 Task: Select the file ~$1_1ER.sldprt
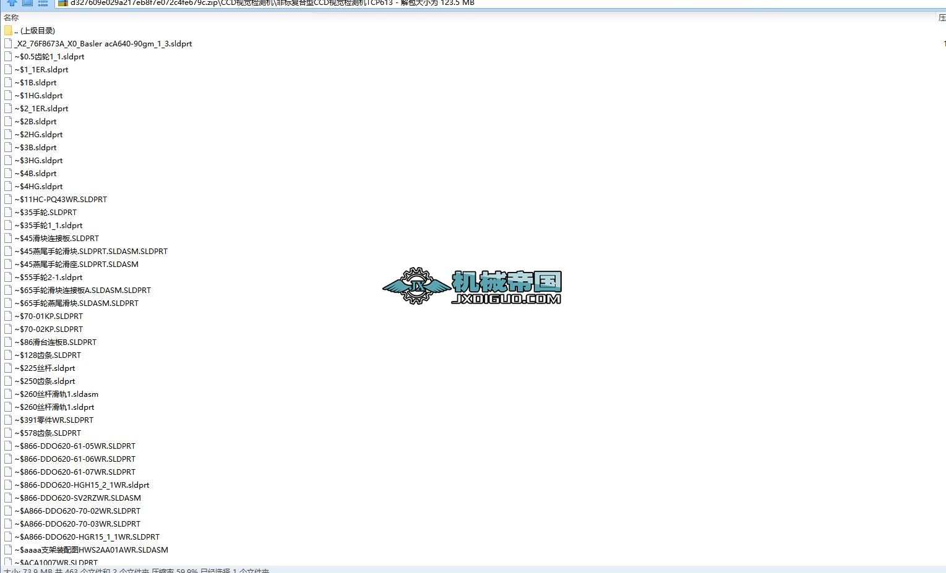(41, 70)
